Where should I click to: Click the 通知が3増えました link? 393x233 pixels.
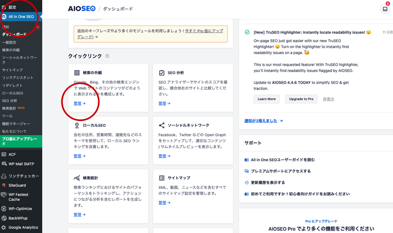(x=261, y=120)
